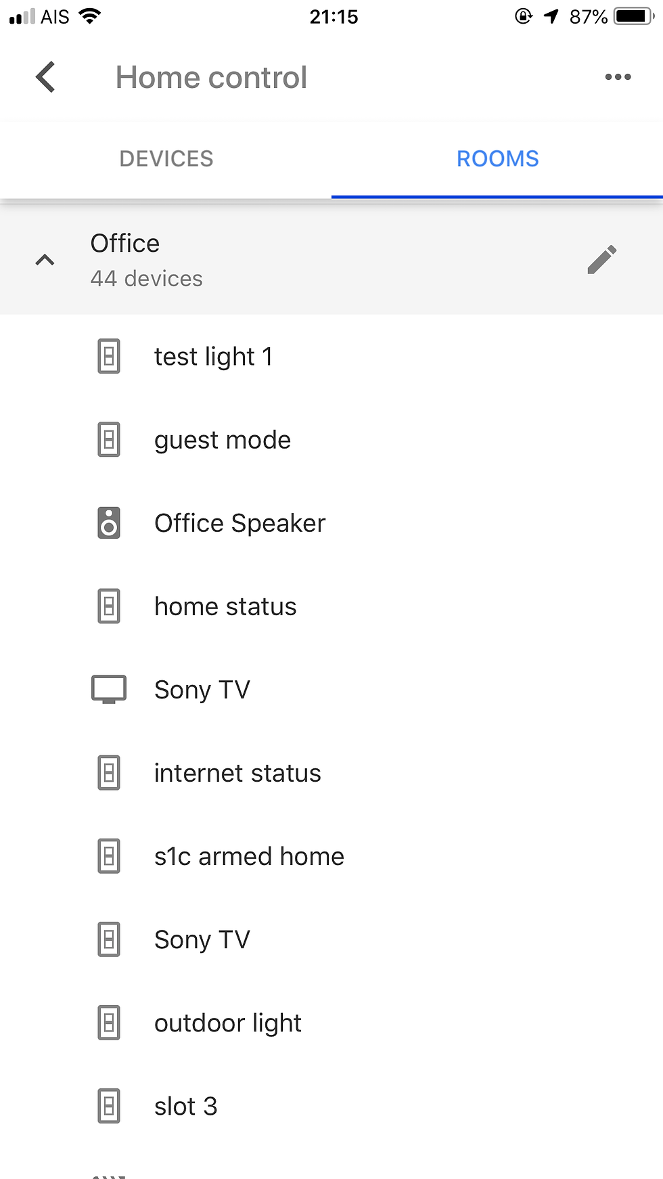The height and width of the screenshot is (1179, 663).
Task: Select the slot 3 device
Action: [x=186, y=1107]
